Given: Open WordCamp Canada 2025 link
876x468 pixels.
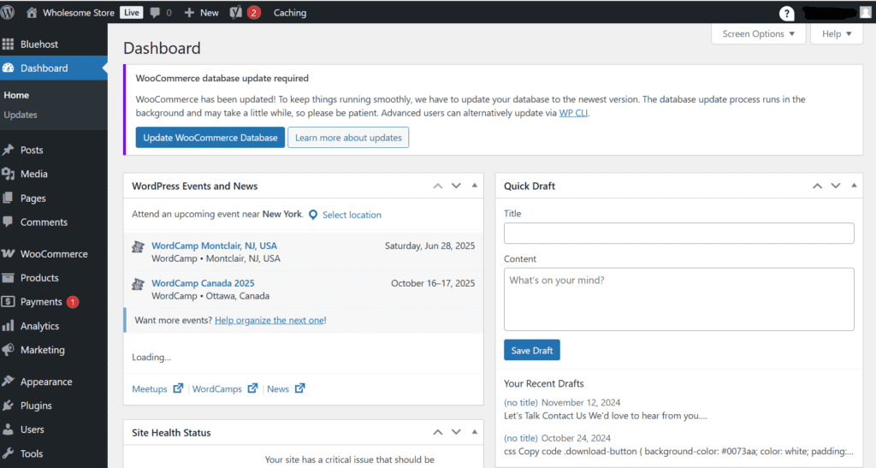Looking at the screenshot, I should click(203, 283).
